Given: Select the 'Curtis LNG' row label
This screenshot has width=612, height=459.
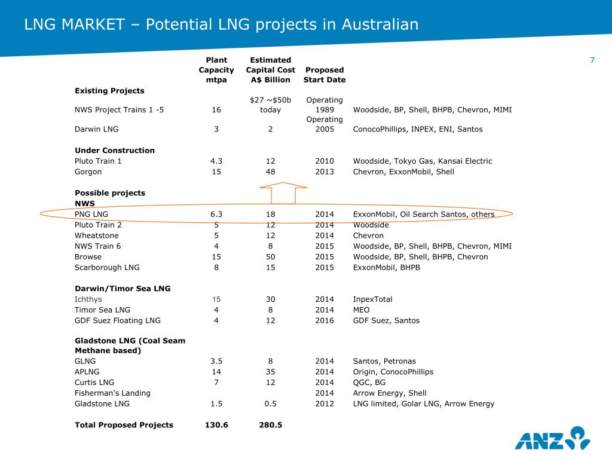Looking at the screenshot, I should pos(94,382).
